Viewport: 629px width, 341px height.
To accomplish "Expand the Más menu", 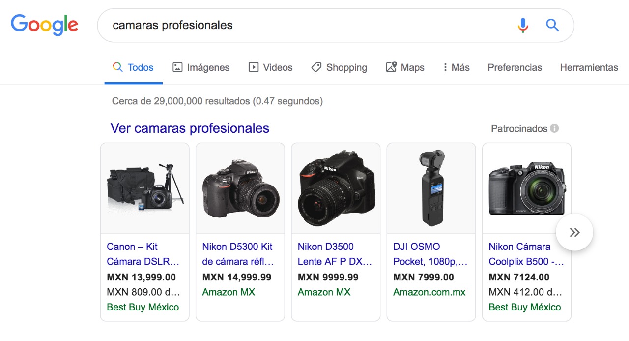I will coord(456,67).
